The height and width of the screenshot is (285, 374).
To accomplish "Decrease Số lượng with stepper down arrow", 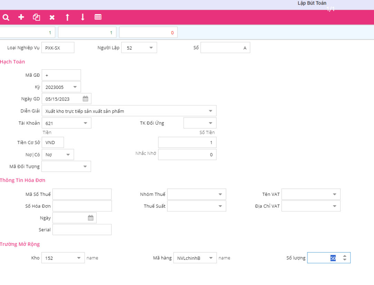I will point(345,260).
